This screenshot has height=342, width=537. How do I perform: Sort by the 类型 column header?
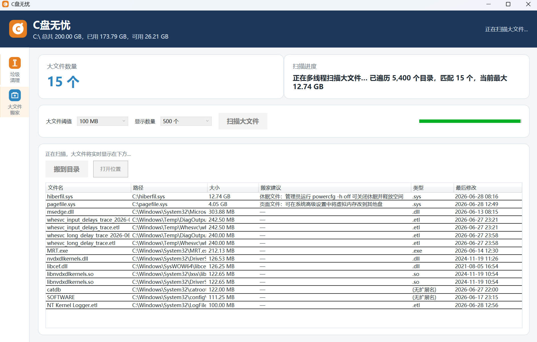click(x=432, y=188)
